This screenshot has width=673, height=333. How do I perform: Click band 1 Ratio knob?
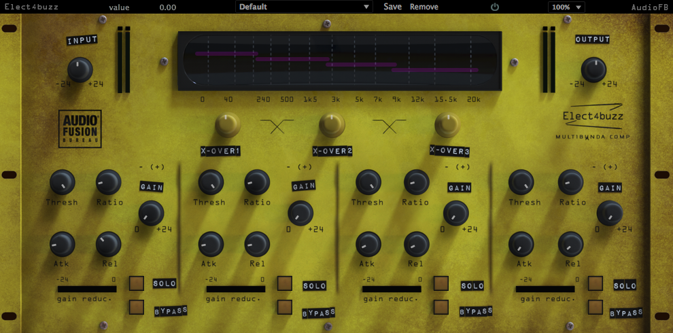(109, 182)
